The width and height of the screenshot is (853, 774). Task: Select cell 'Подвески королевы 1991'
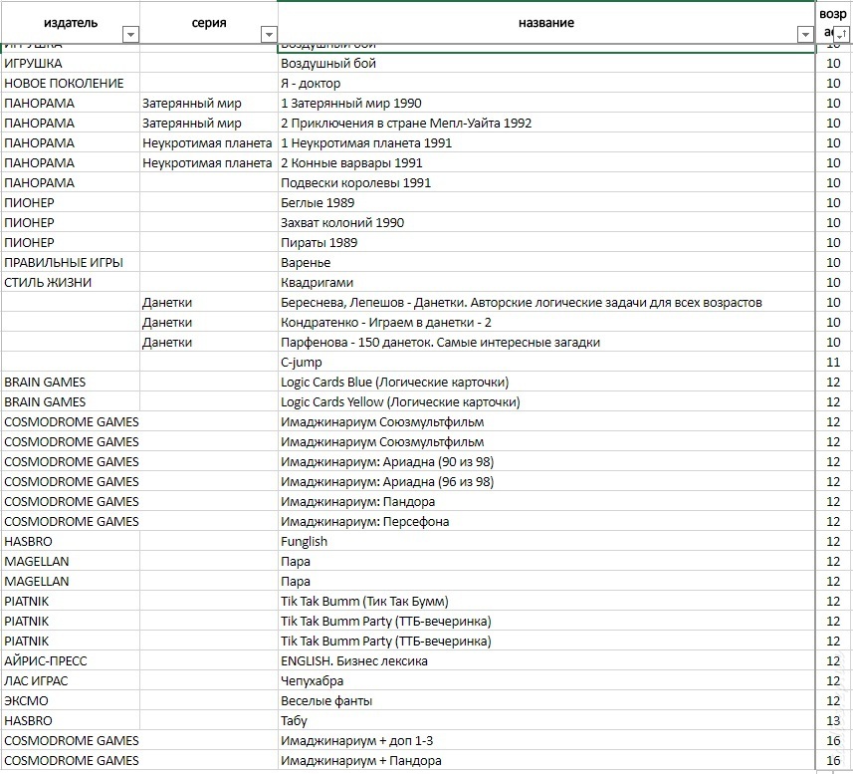point(546,183)
